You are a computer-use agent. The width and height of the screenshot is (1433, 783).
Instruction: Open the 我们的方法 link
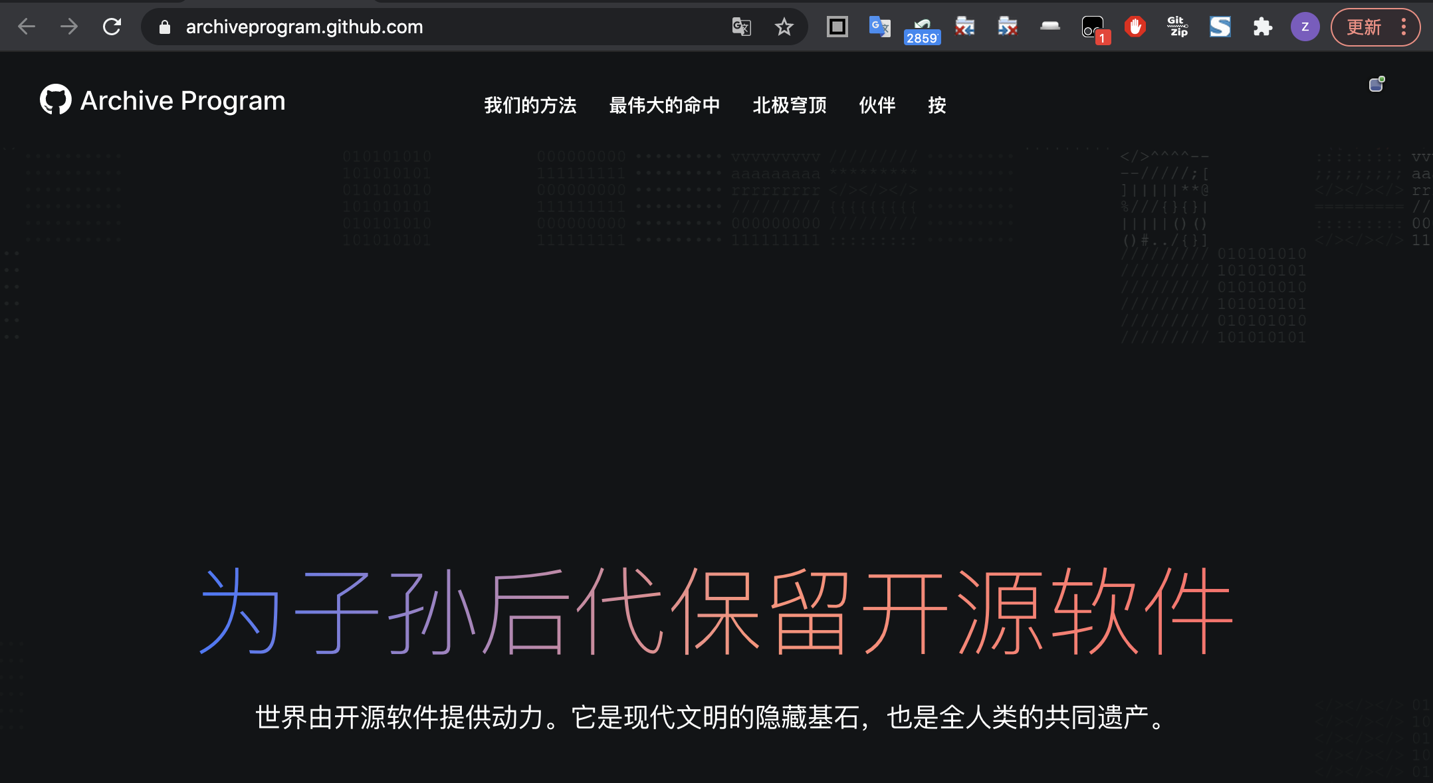[x=530, y=105]
